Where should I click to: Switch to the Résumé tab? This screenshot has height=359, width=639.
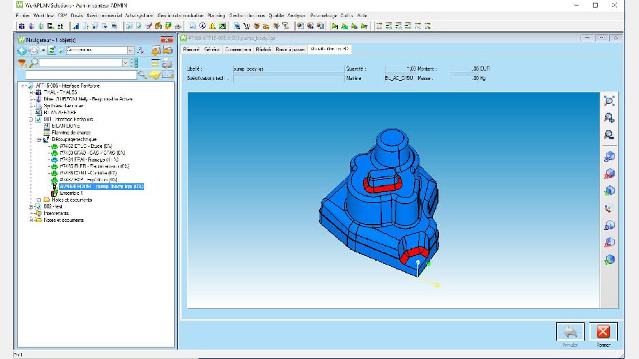click(x=191, y=50)
